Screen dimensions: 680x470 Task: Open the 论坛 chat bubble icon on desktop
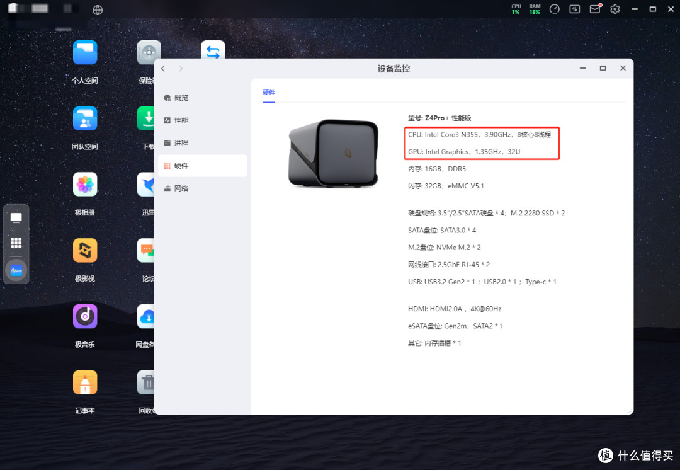[x=145, y=250]
